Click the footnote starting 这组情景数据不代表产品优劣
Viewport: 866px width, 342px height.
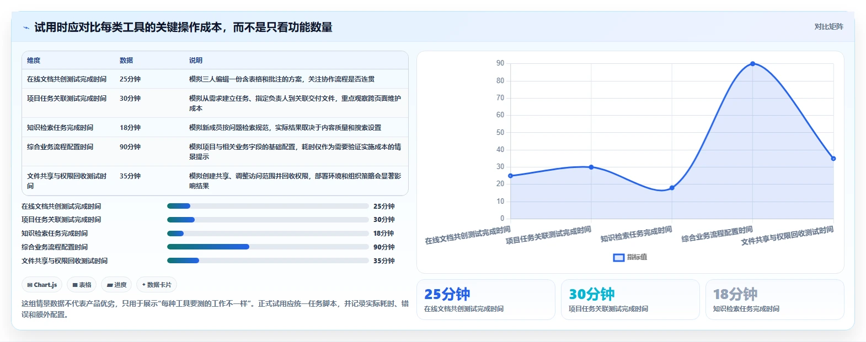215,309
